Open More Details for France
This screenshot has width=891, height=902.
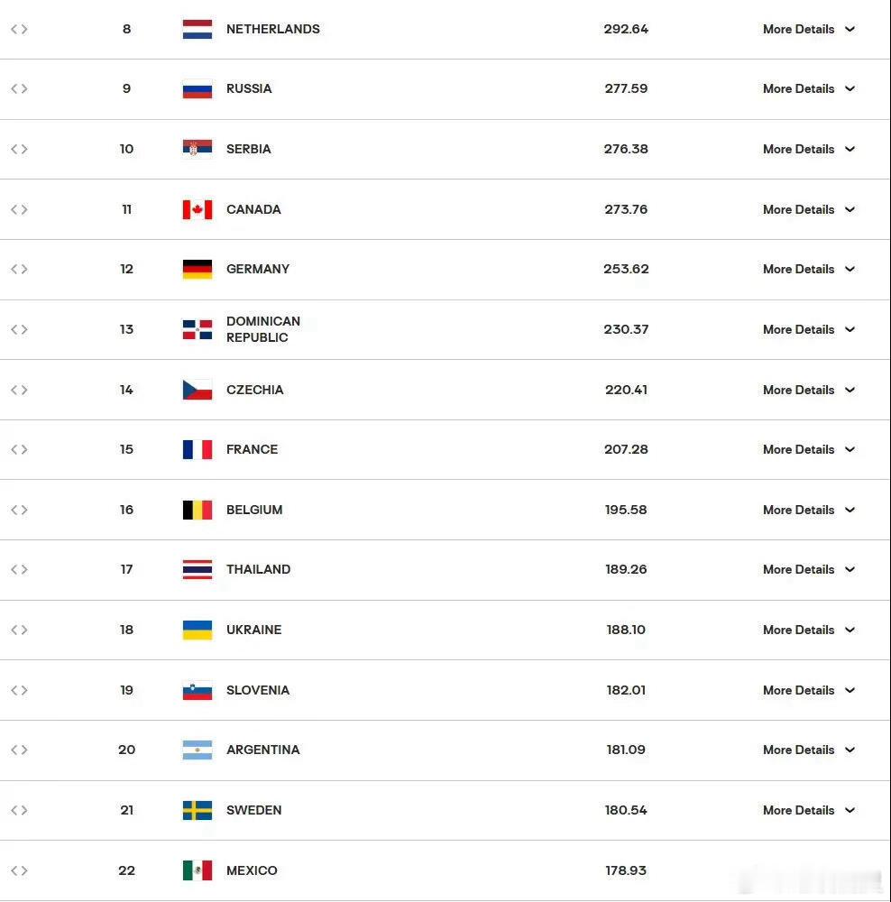click(798, 449)
